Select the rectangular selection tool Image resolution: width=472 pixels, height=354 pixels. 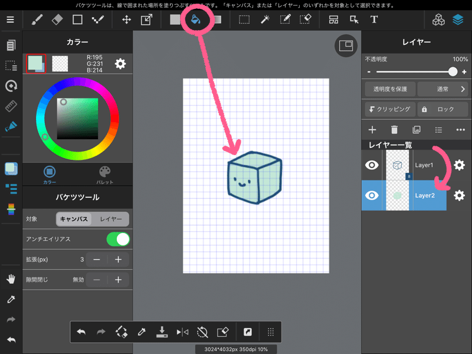coord(244,20)
